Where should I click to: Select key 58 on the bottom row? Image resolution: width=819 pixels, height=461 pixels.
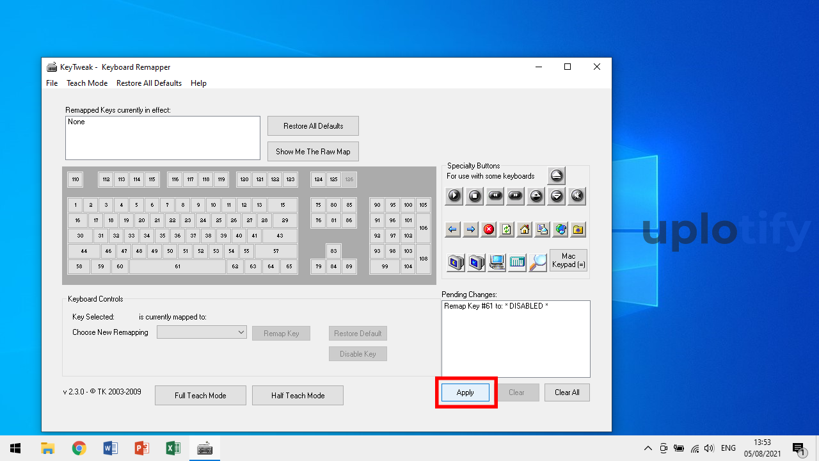tap(79, 266)
